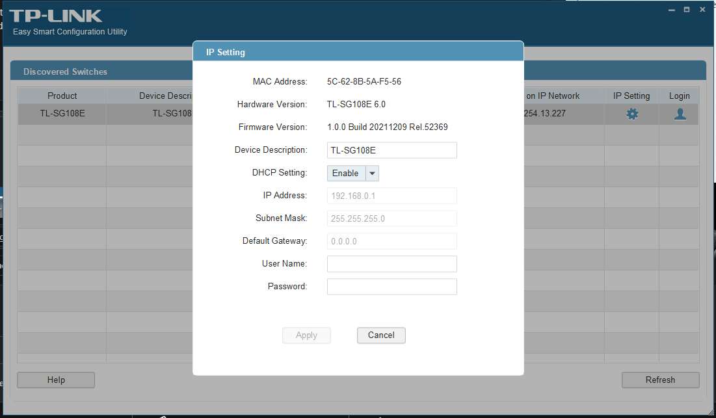
Task: Minimize the TP-LINK utility window
Action: (x=671, y=10)
